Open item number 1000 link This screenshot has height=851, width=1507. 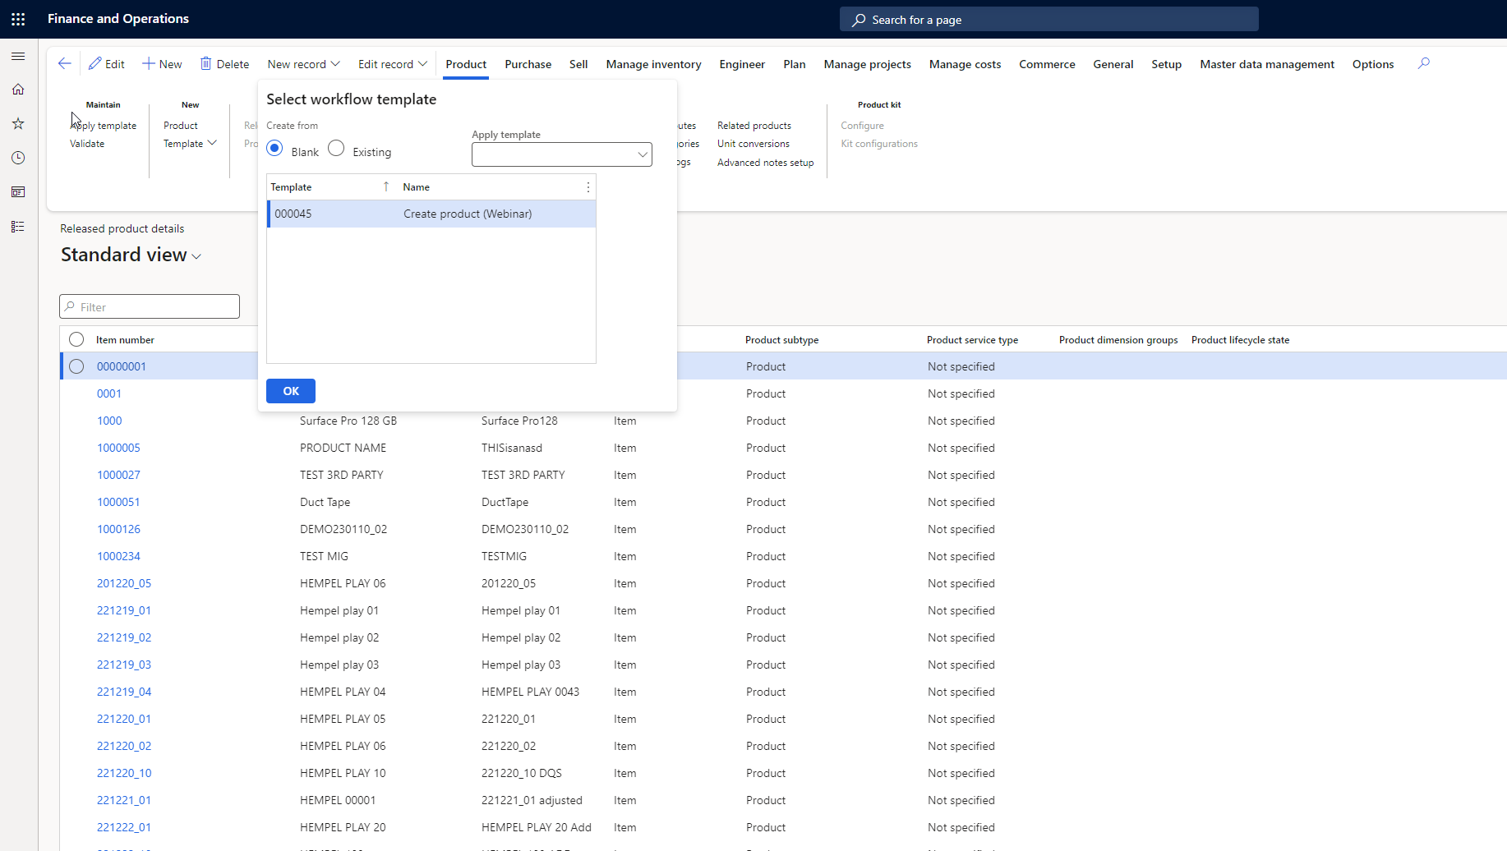[109, 421]
